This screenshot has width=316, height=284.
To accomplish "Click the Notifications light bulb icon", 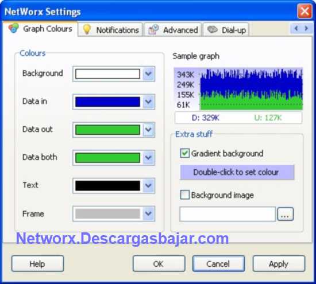I will click(87, 29).
